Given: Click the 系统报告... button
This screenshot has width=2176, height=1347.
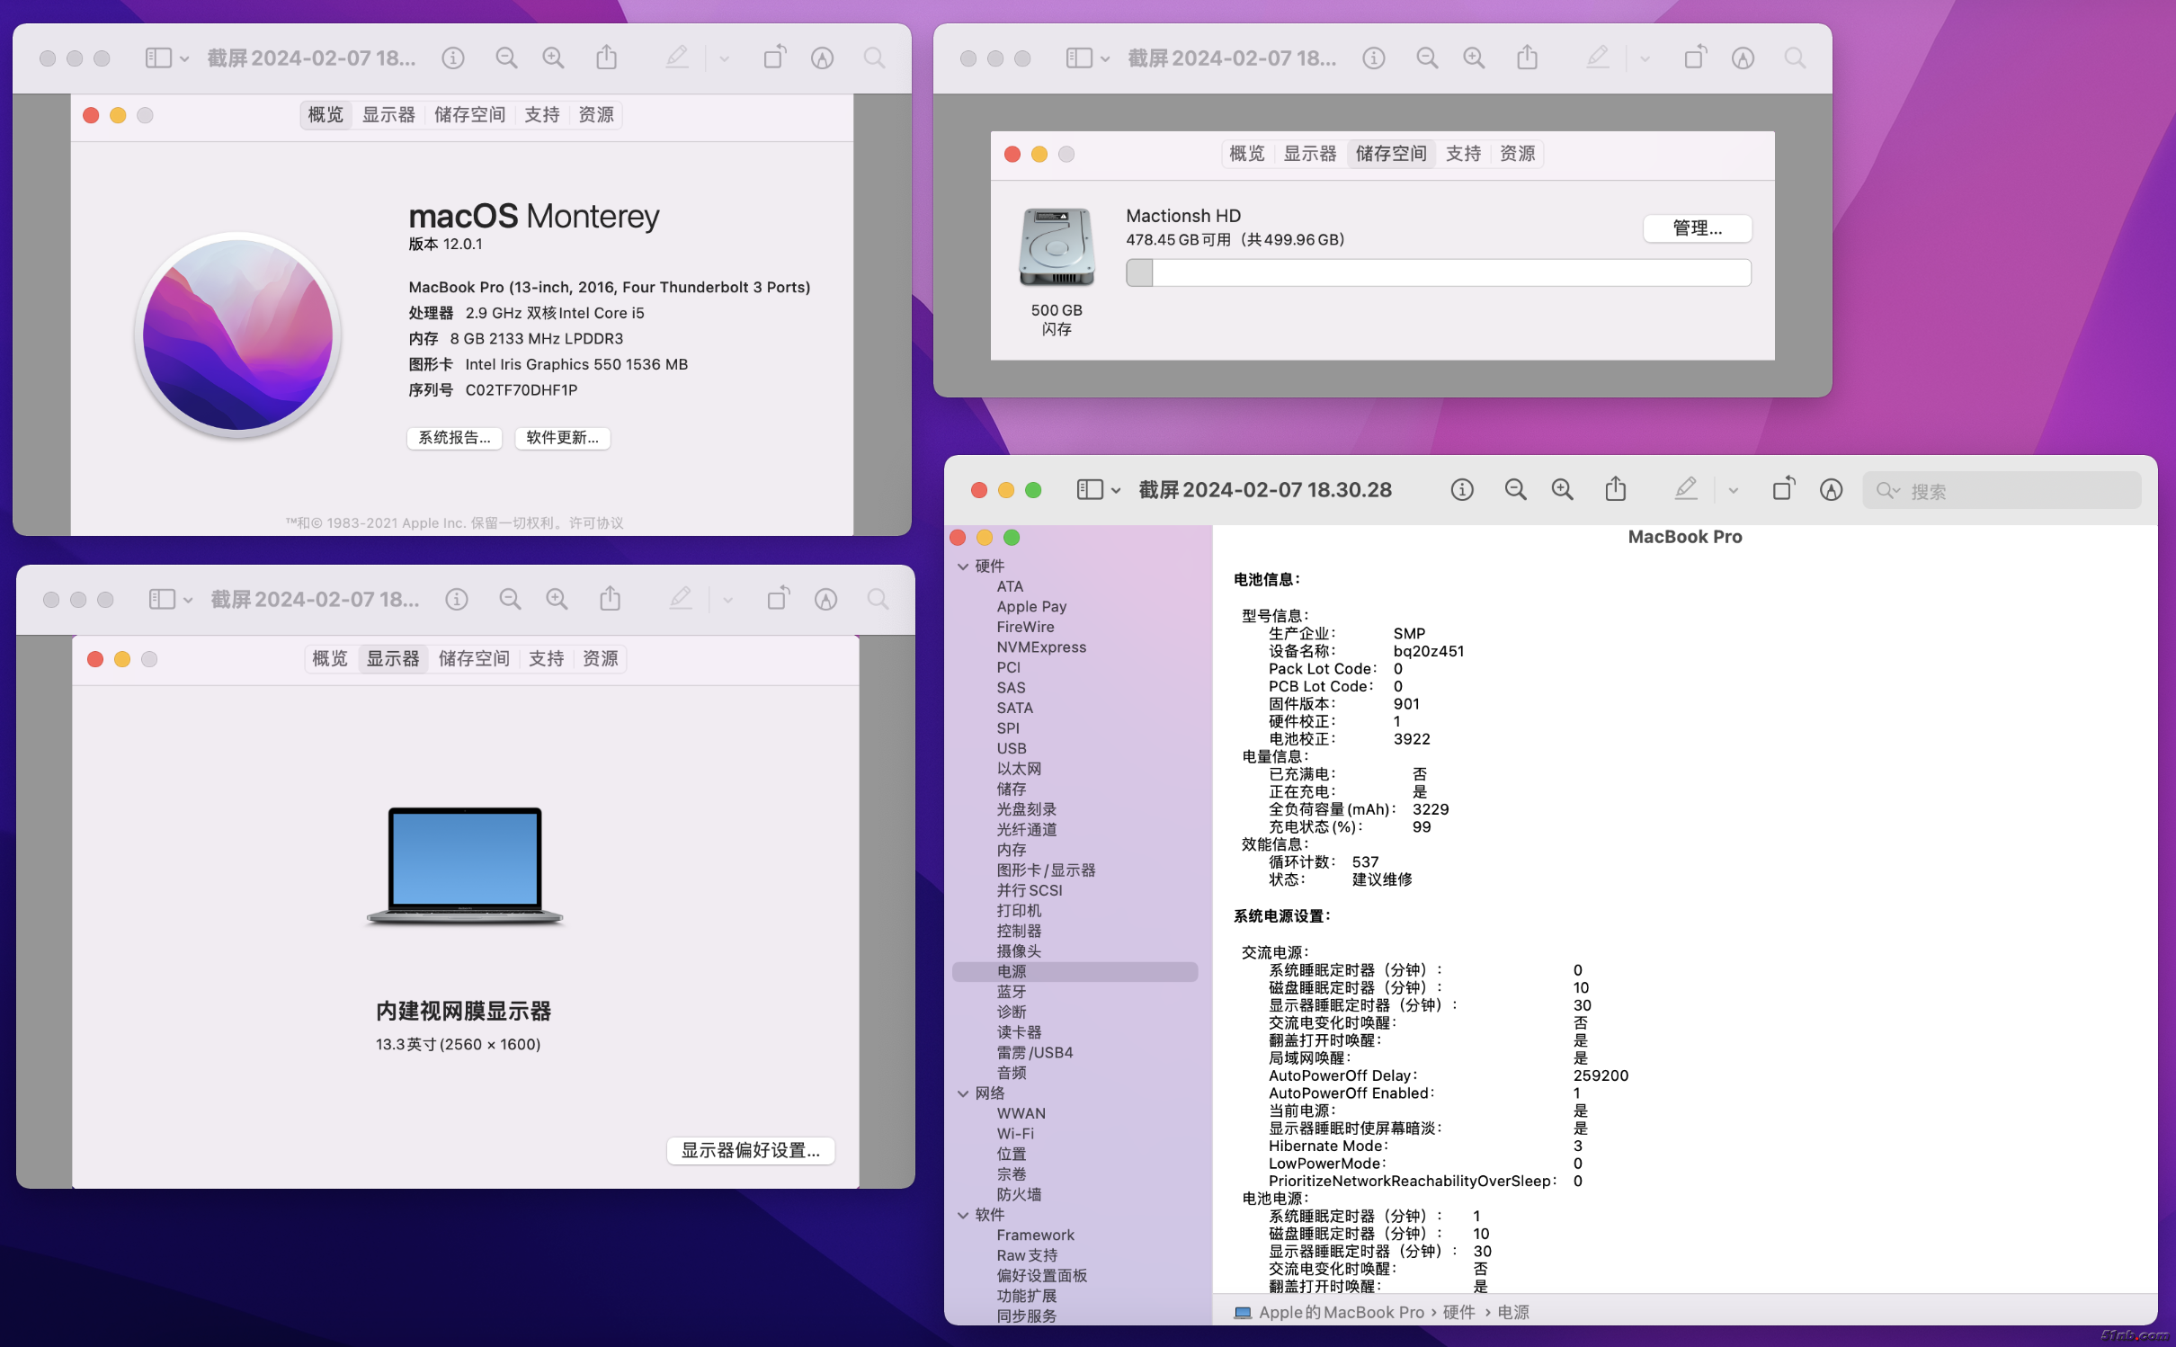Looking at the screenshot, I should pos(454,437).
